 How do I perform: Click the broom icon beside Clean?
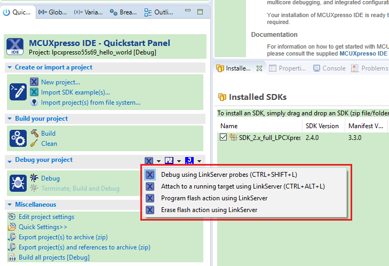[34, 143]
